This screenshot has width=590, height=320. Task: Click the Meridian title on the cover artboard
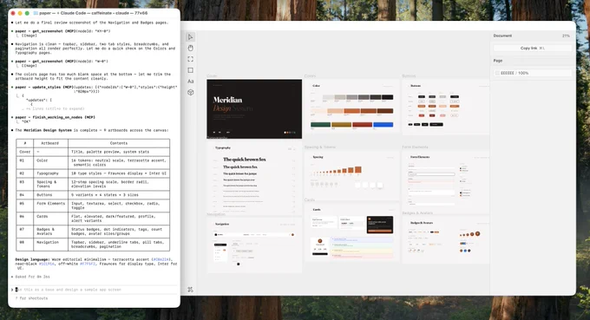point(227,100)
